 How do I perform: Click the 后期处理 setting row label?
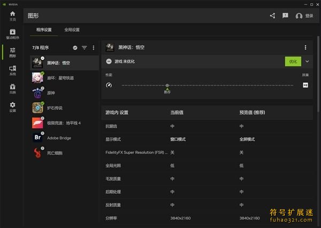(113, 192)
